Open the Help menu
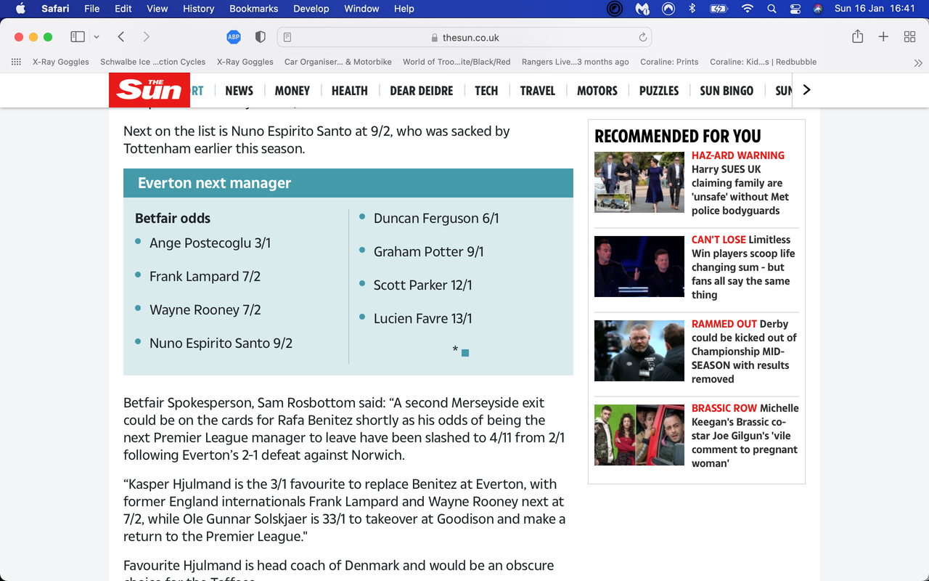 pyautogui.click(x=404, y=9)
